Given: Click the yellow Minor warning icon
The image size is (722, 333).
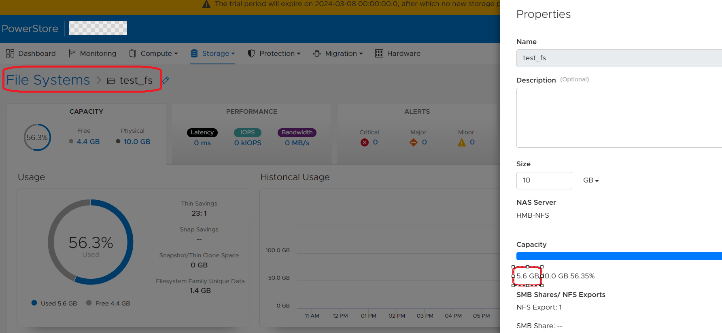Looking at the screenshot, I should 461,142.
